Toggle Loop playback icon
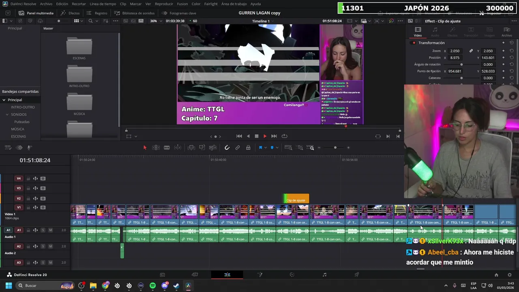519x292 pixels. (x=284, y=136)
